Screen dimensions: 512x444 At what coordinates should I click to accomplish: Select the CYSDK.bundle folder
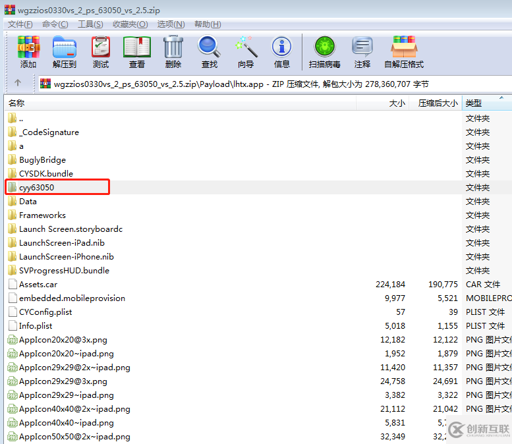coord(40,174)
